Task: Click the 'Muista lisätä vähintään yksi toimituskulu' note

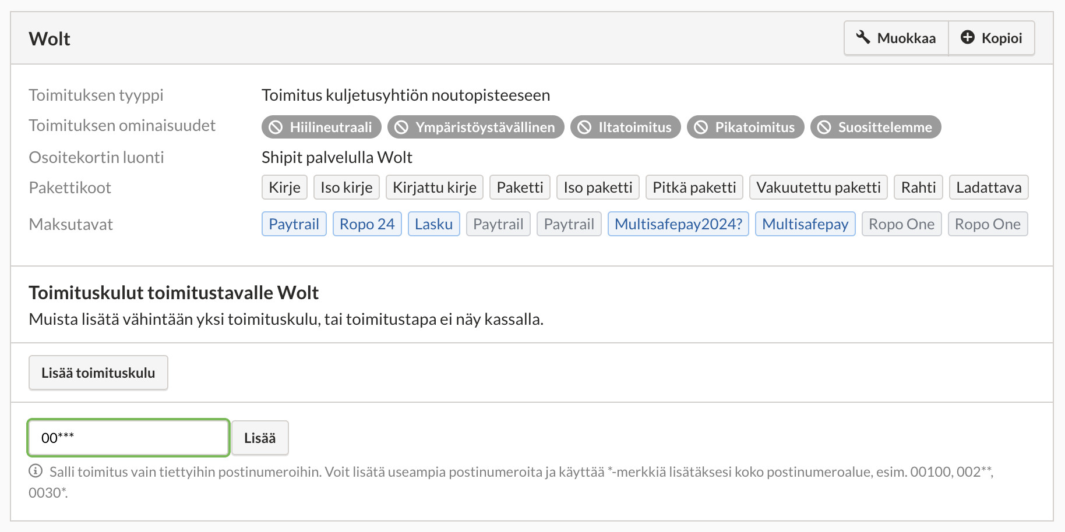Action: (x=286, y=319)
